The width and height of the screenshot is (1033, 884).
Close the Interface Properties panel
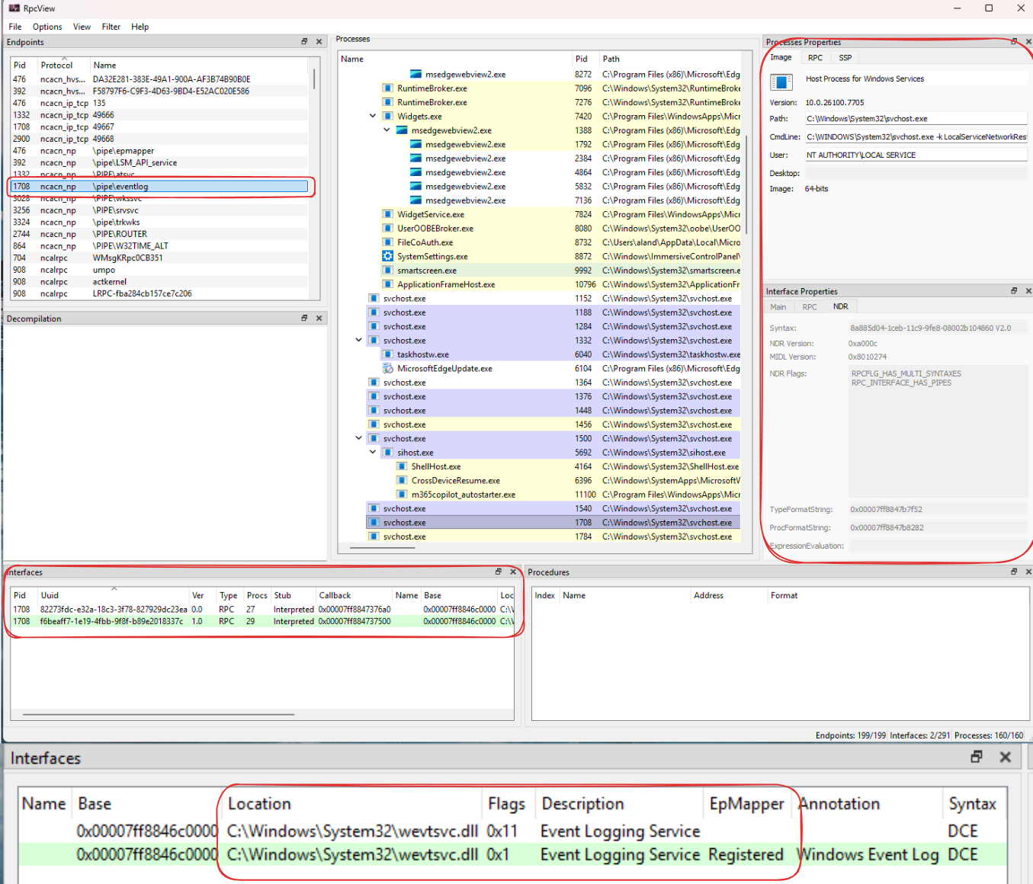coord(1028,291)
